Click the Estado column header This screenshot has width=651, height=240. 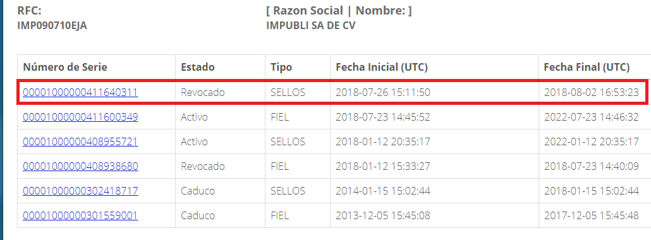[198, 67]
